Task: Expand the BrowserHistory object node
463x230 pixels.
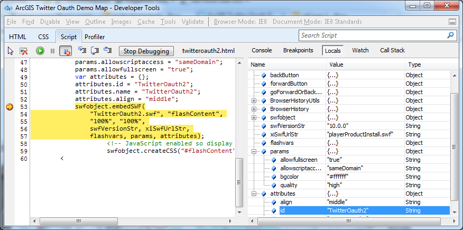Action: pos(254,109)
